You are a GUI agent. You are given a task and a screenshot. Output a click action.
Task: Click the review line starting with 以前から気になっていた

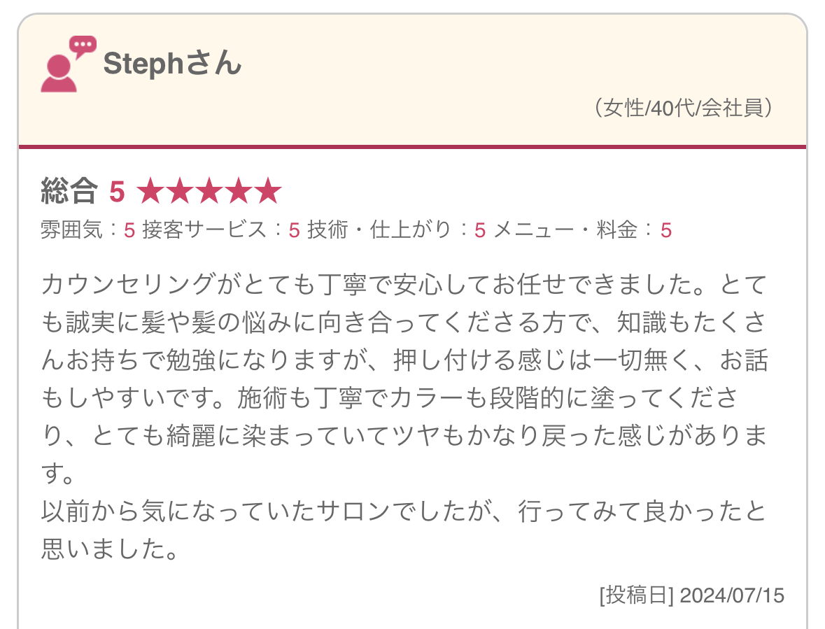[x=404, y=511]
